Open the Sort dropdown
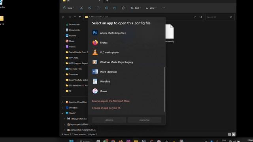The image size is (253, 142). [x=136, y=8]
